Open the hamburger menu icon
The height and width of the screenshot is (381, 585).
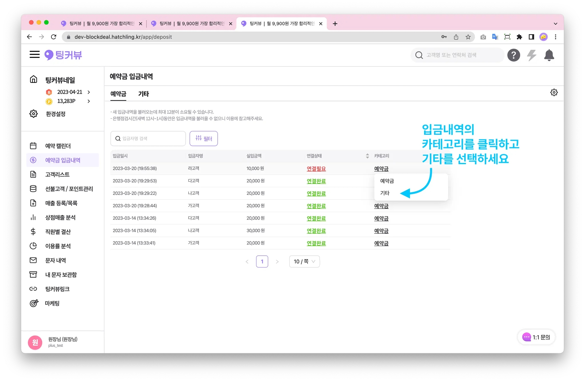pos(35,55)
